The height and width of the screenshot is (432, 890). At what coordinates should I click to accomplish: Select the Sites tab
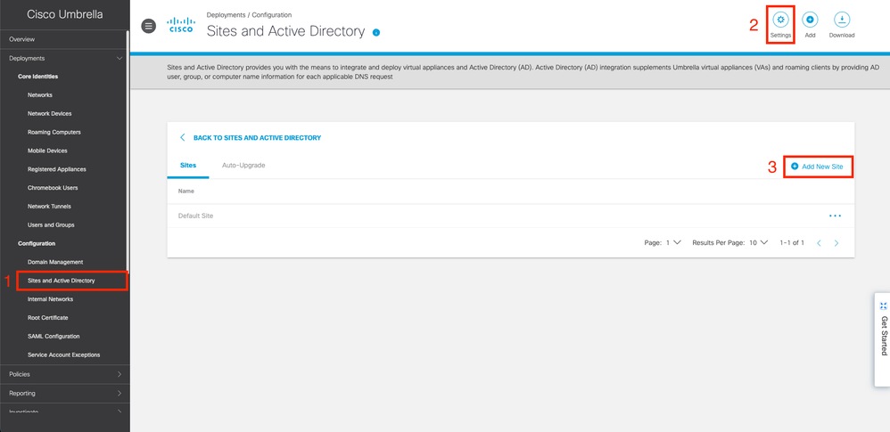pos(187,166)
